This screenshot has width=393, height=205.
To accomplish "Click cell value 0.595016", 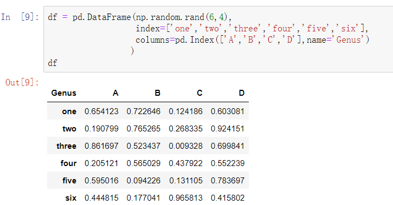I will point(101,180).
